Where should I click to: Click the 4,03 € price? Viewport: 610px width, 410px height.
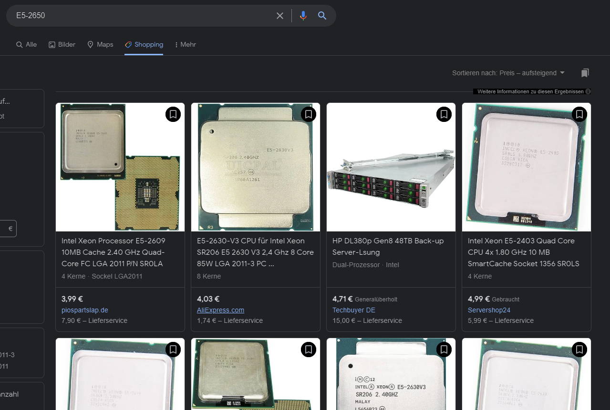pyautogui.click(x=208, y=299)
